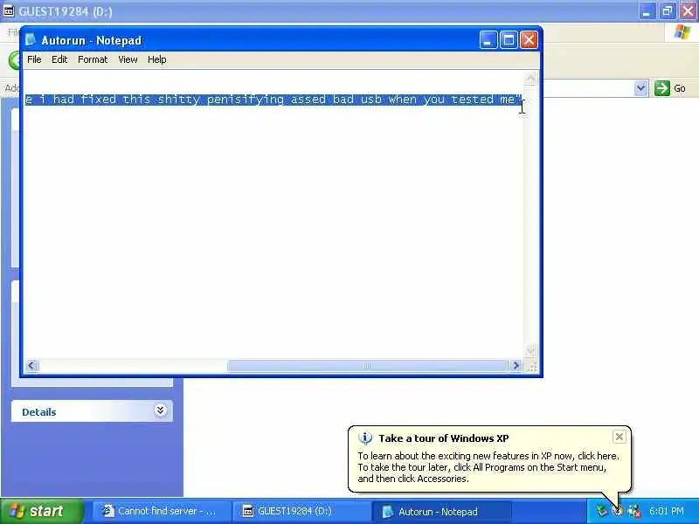The width and height of the screenshot is (699, 524).
Task: Open the Format menu in Notepad
Action: 93,59
